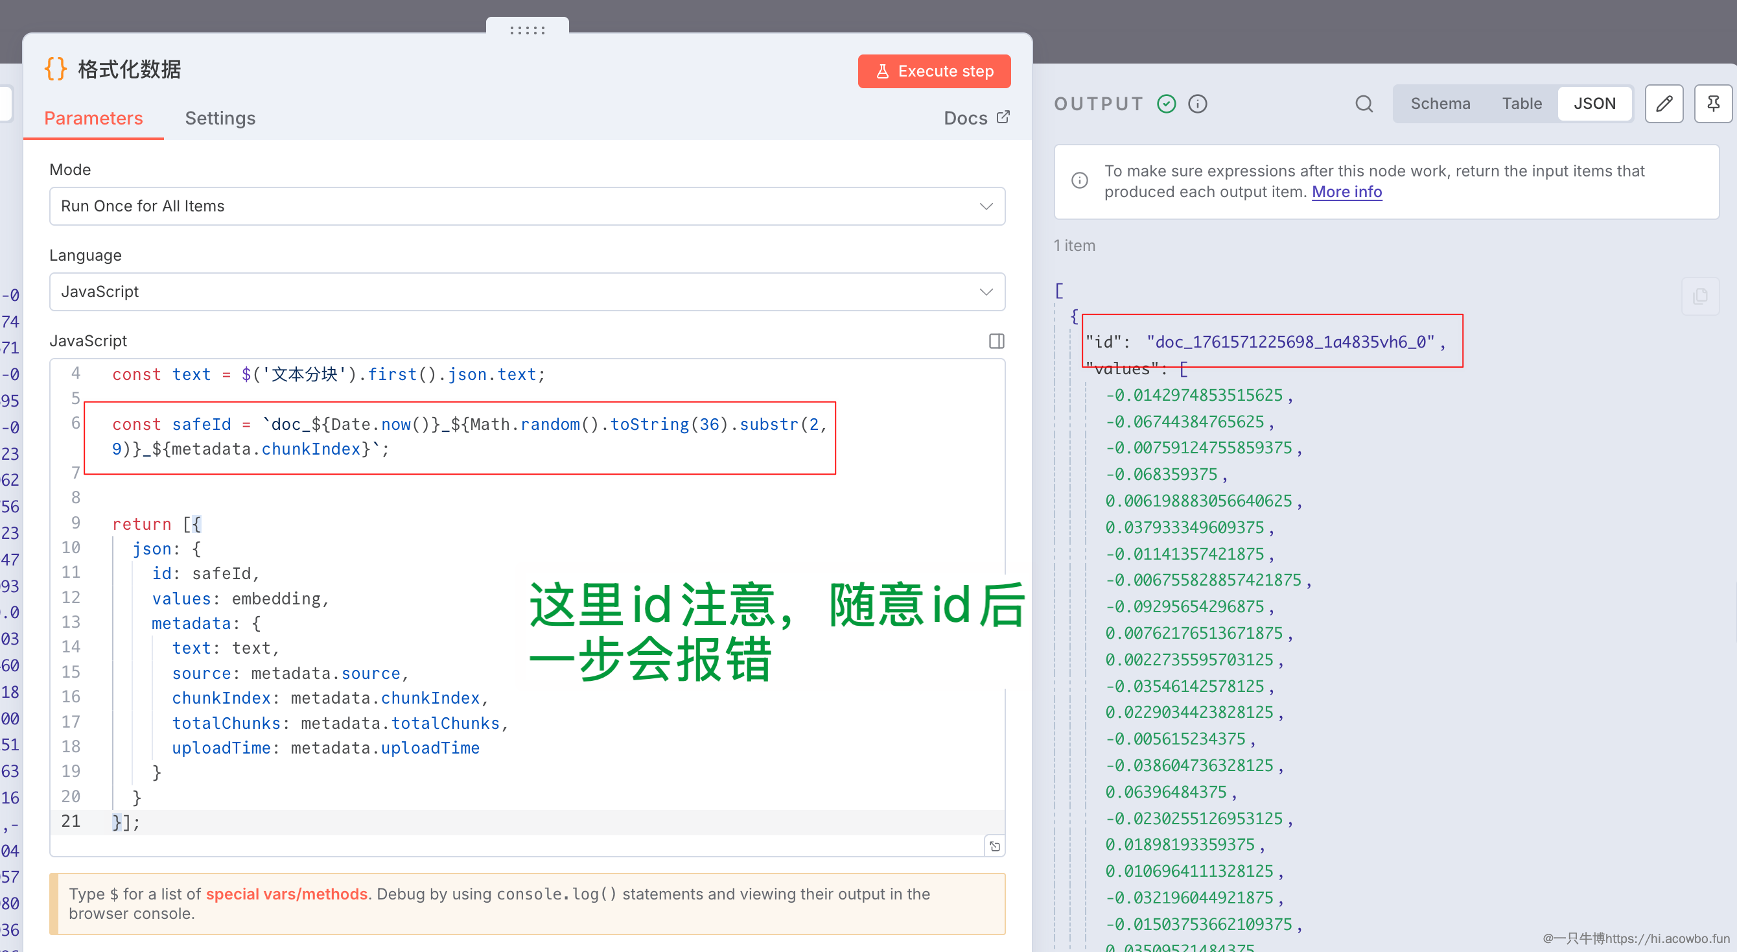This screenshot has width=1737, height=952.
Task: Click the code node braces icon
Action: pos(56,69)
